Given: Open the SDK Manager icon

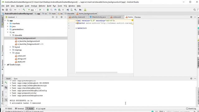Looking at the screenshot, I should pos(75,10).
